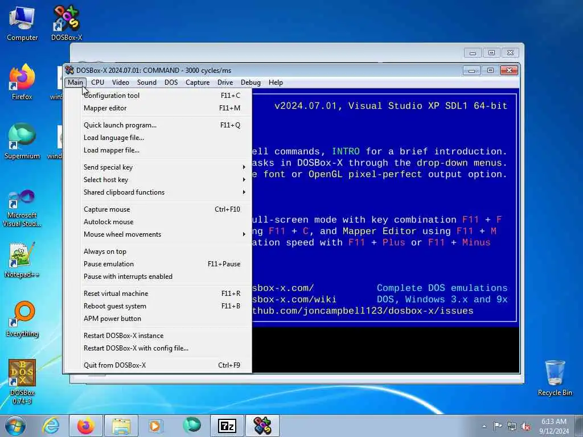Show hidden system tray icons
Screen dimensions: 583x437
click(484, 427)
